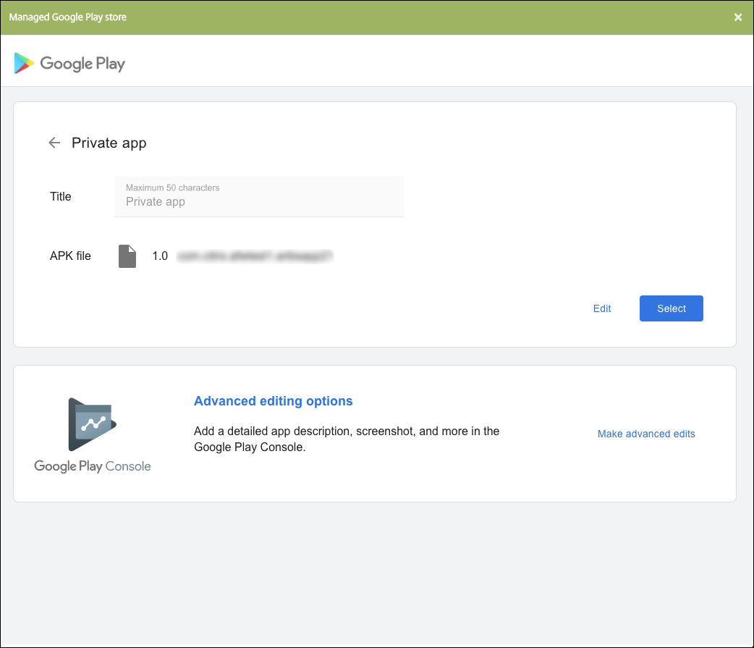Image resolution: width=754 pixels, height=648 pixels.
Task: Open the Edit link for the app
Action: click(602, 308)
